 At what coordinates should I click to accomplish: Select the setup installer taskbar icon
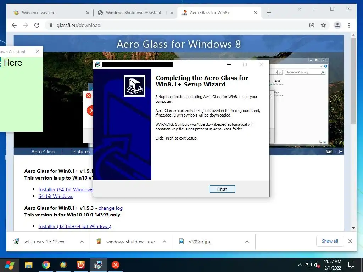98,265
